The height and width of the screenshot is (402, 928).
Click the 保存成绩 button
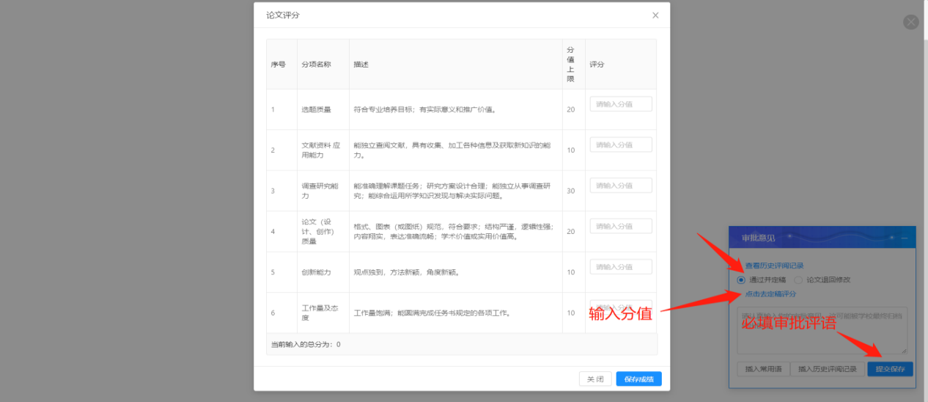[638, 379]
